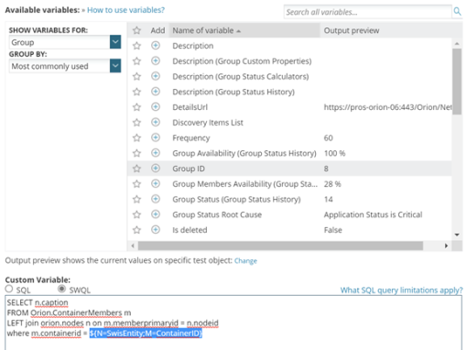This screenshot has height=350, width=467.
Task: Add the DetailsUrl variable
Action: click(156, 107)
